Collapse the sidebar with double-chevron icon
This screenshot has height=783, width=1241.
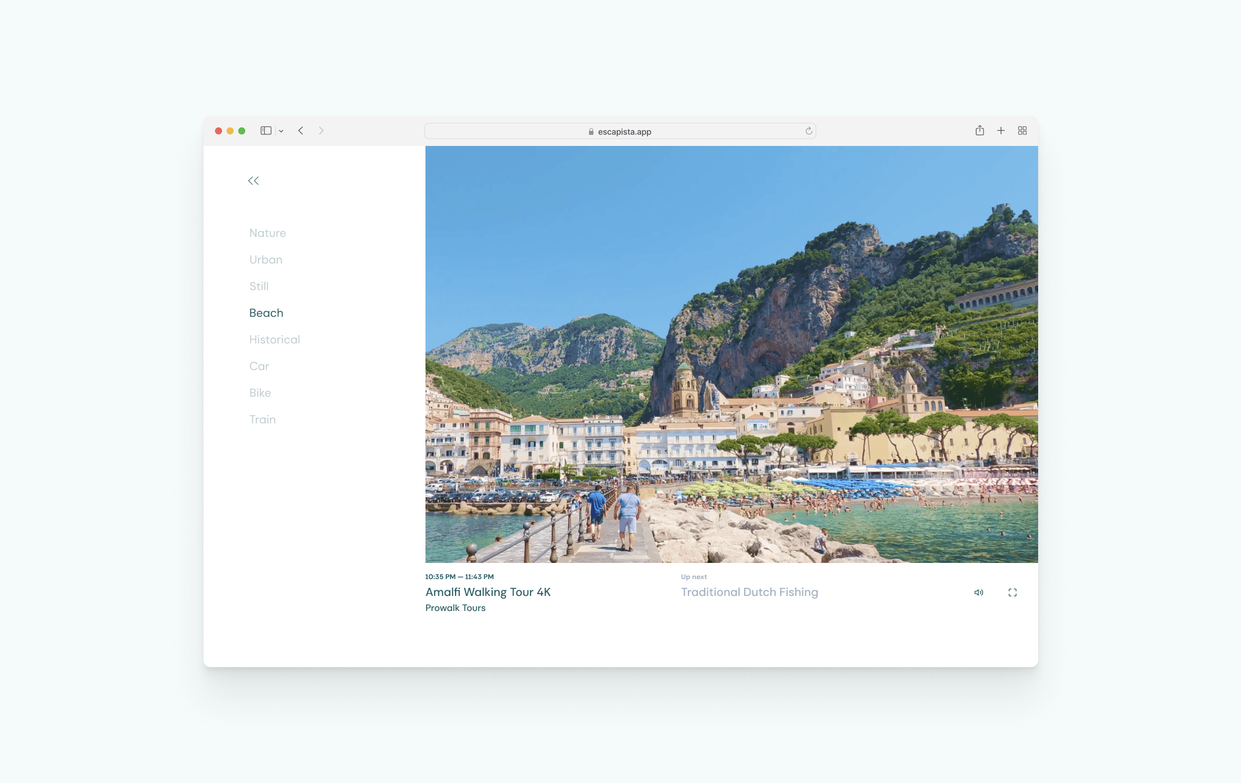point(253,181)
